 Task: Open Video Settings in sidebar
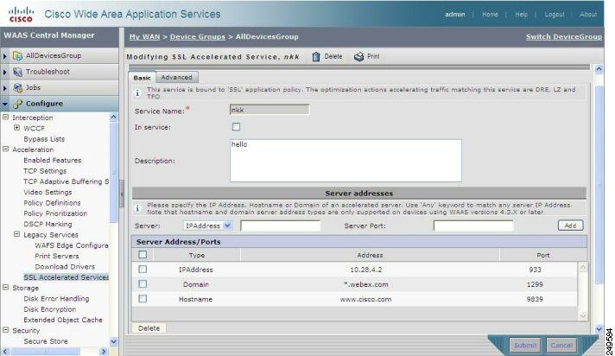48,192
